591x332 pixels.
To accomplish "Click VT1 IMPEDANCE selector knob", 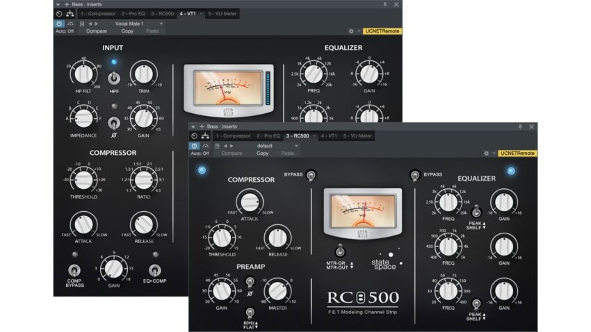I will pos(83,118).
